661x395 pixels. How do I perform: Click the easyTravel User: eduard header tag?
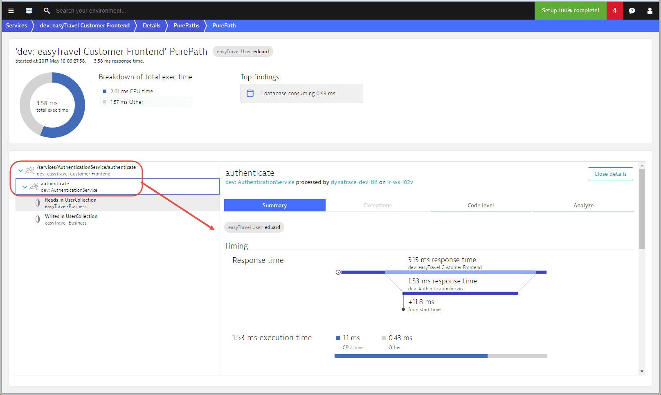[x=243, y=52]
